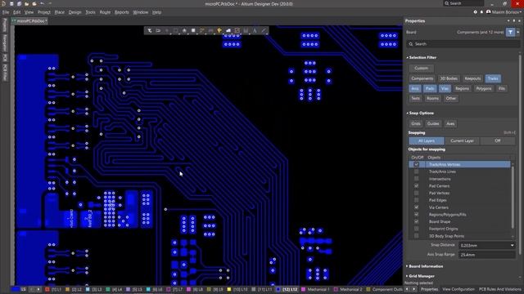Image resolution: width=524 pixels, height=294 pixels.
Task: Open the Design menu
Action: coord(75,12)
